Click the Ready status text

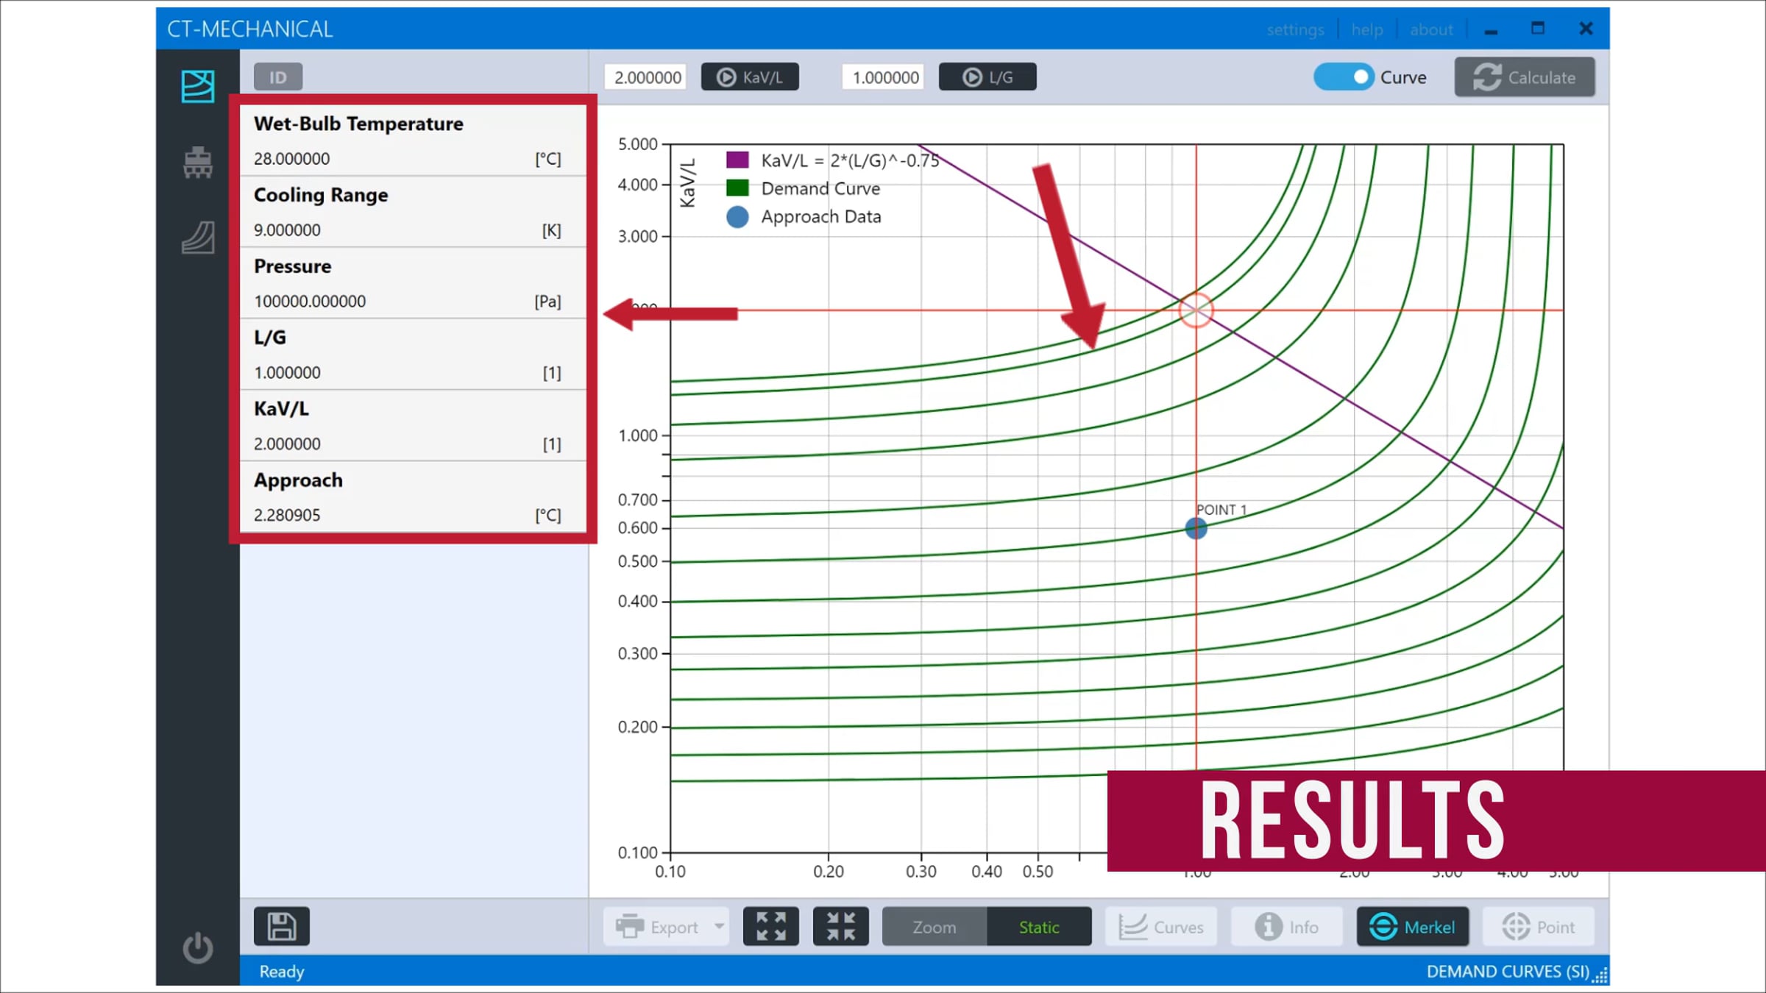(281, 972)
